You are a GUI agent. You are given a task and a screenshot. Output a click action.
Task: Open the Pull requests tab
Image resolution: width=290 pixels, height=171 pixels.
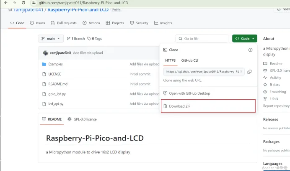(64, 23)
